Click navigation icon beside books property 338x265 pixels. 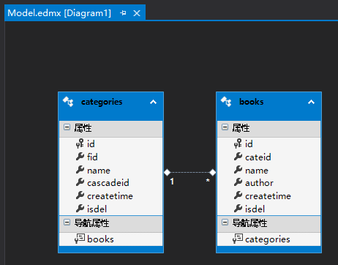(80, 239)
